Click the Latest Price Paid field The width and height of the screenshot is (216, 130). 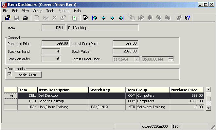point(125,43)
